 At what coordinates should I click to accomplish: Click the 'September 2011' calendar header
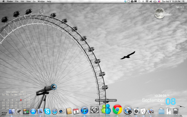[x=16, y=92]
